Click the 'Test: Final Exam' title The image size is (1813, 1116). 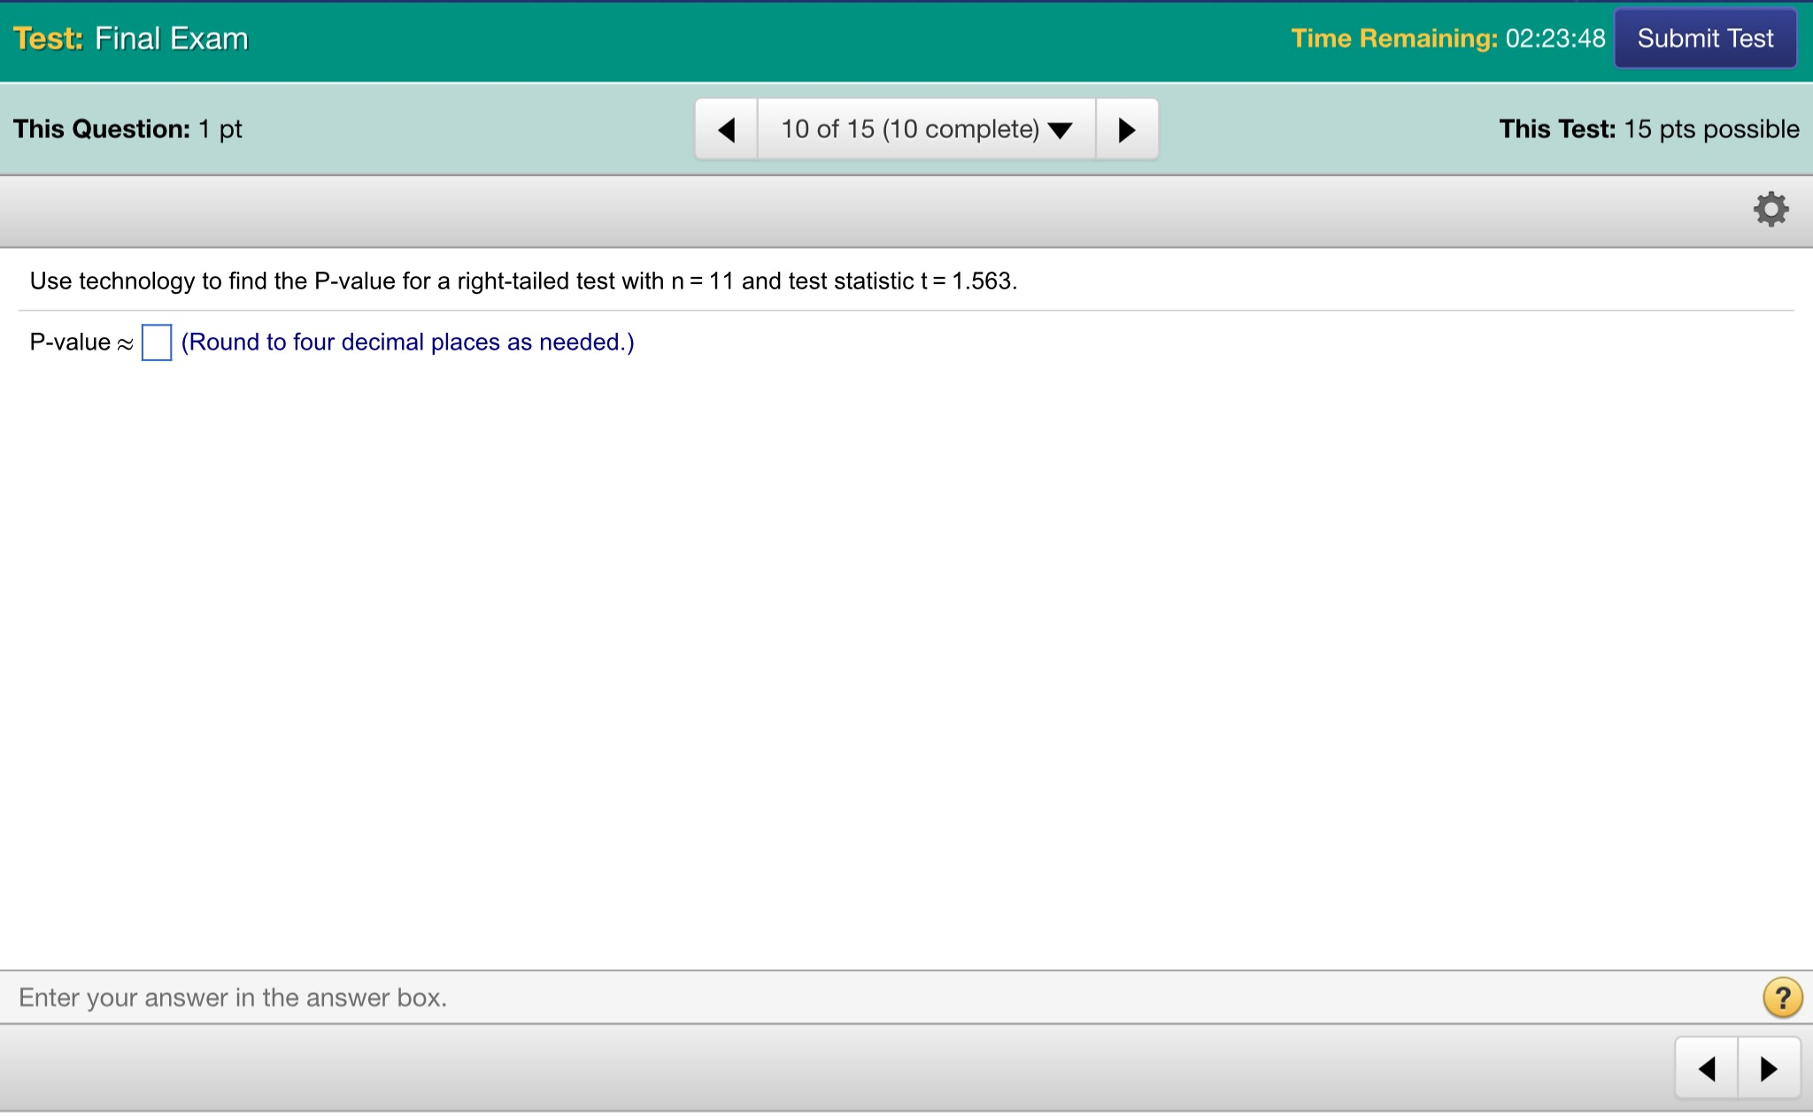click(x=131, y=39)
